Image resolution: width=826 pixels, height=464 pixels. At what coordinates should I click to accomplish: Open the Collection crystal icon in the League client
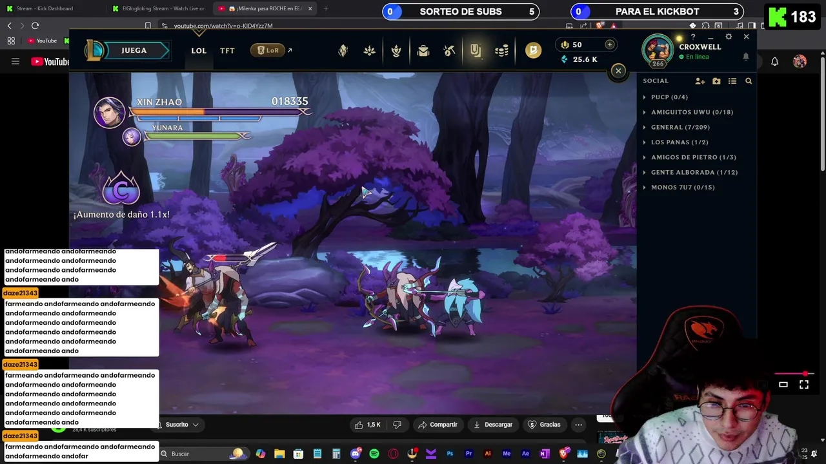(343, 51)
